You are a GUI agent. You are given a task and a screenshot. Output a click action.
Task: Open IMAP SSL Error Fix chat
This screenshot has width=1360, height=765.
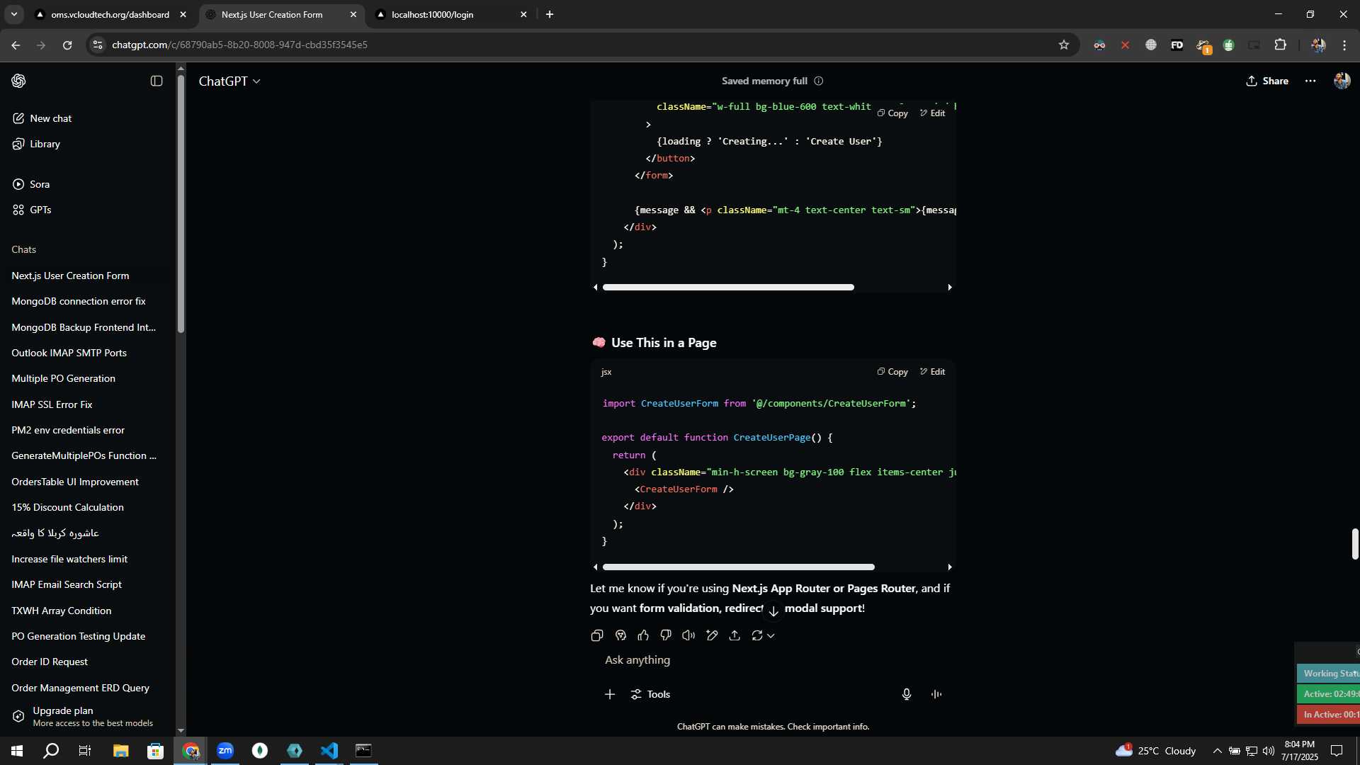pyautogui.click(x=52, y=404)
